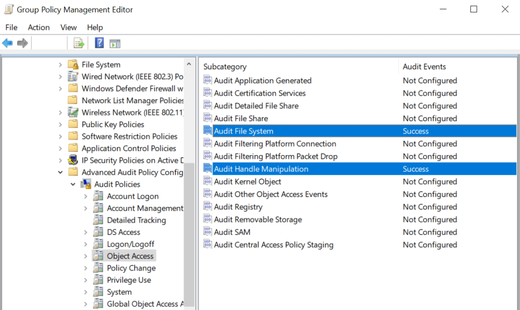Click the Audit Policies node icon

click(86, 184)
